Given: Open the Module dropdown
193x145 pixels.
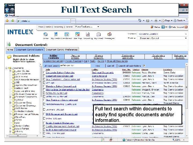Looking at the screenshot, I should pyautogui.click(x=162, y=38).
